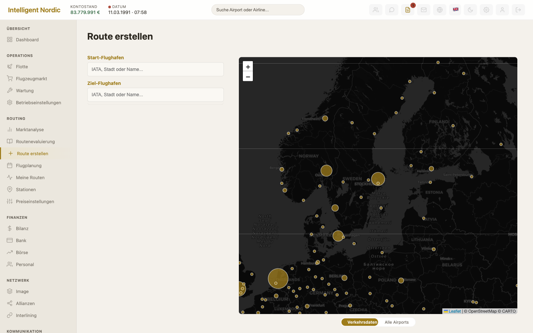Image resolution: width=533 pixels, height=333 pixels.
Task: Click the Marktanalyse bar chart icon
Action: (x=10, y=130)
